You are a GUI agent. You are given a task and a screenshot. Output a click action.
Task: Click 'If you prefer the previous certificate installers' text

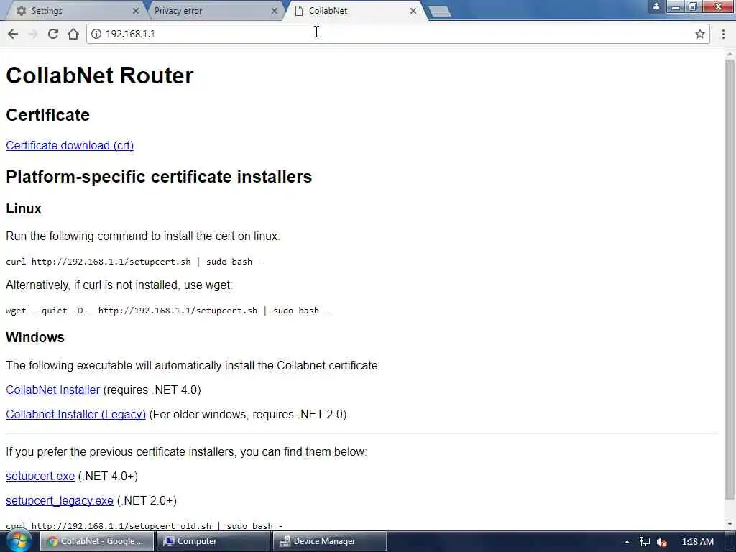tap(186, 452)
